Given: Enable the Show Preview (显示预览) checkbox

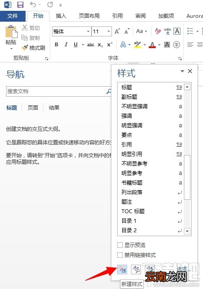Looking at the screenshot, I should pos(120,245).
